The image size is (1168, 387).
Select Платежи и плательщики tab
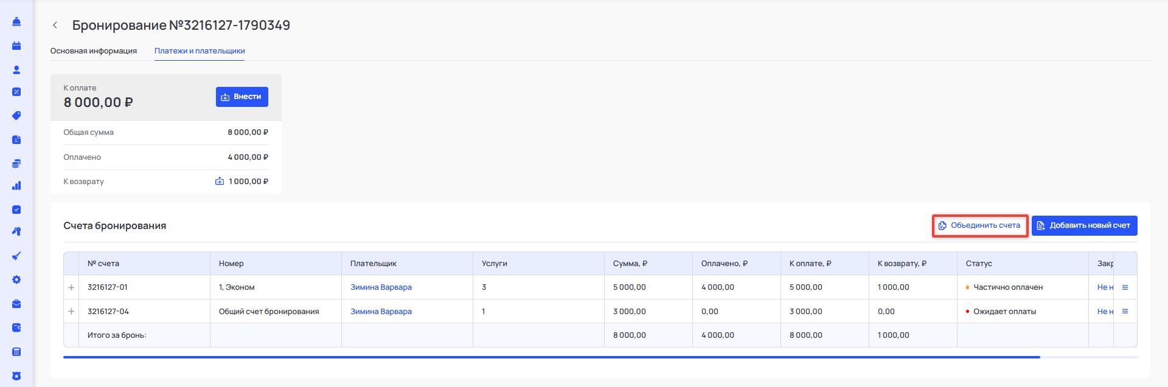[200, 51]
